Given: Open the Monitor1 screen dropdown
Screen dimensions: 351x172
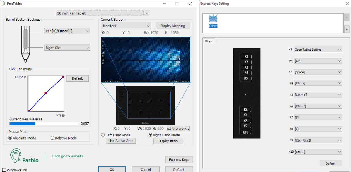Looking at the screenshot, I should click(x=126, y=26).
